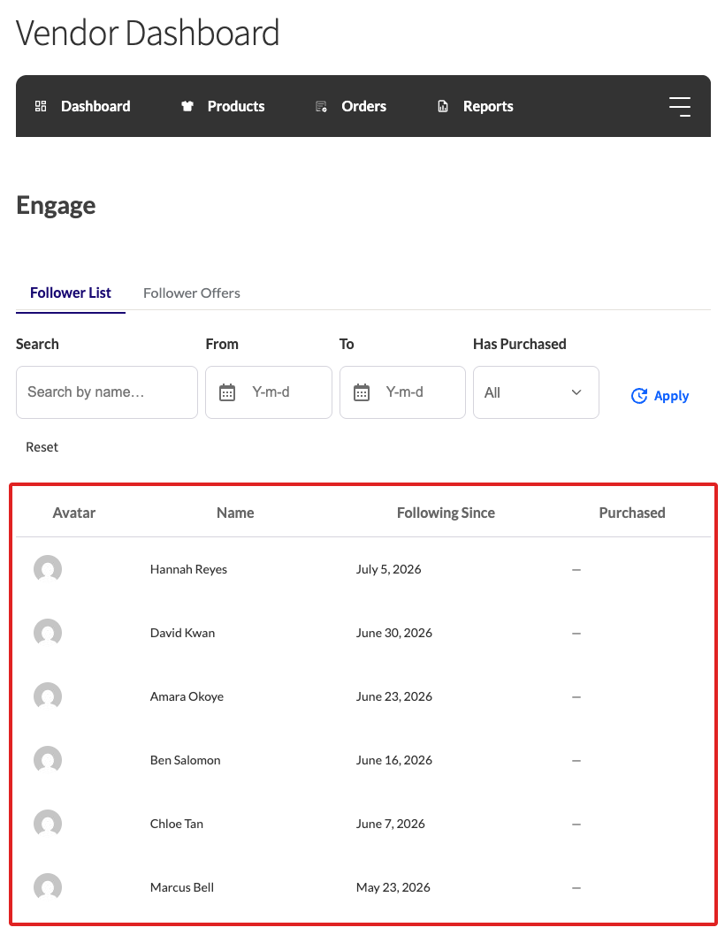Viewport: 725px width, 935px height.
Task: Click the Products shirt icon
Action: click(187, 106)
